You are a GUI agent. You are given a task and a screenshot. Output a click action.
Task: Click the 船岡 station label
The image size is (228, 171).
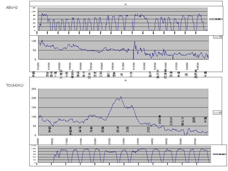[194, 120]
